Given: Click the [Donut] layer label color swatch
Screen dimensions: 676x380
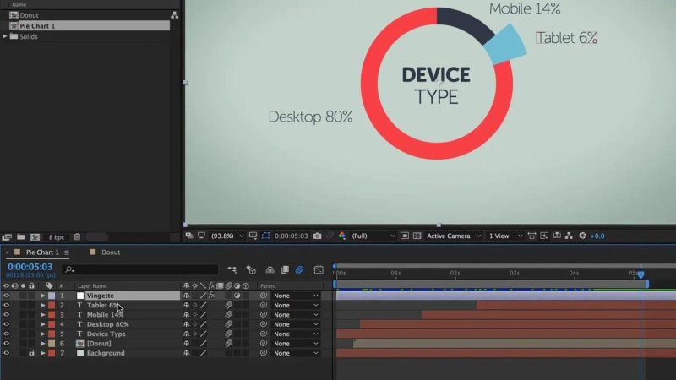Looking at the screenshot, I should (x=52, y=344).
